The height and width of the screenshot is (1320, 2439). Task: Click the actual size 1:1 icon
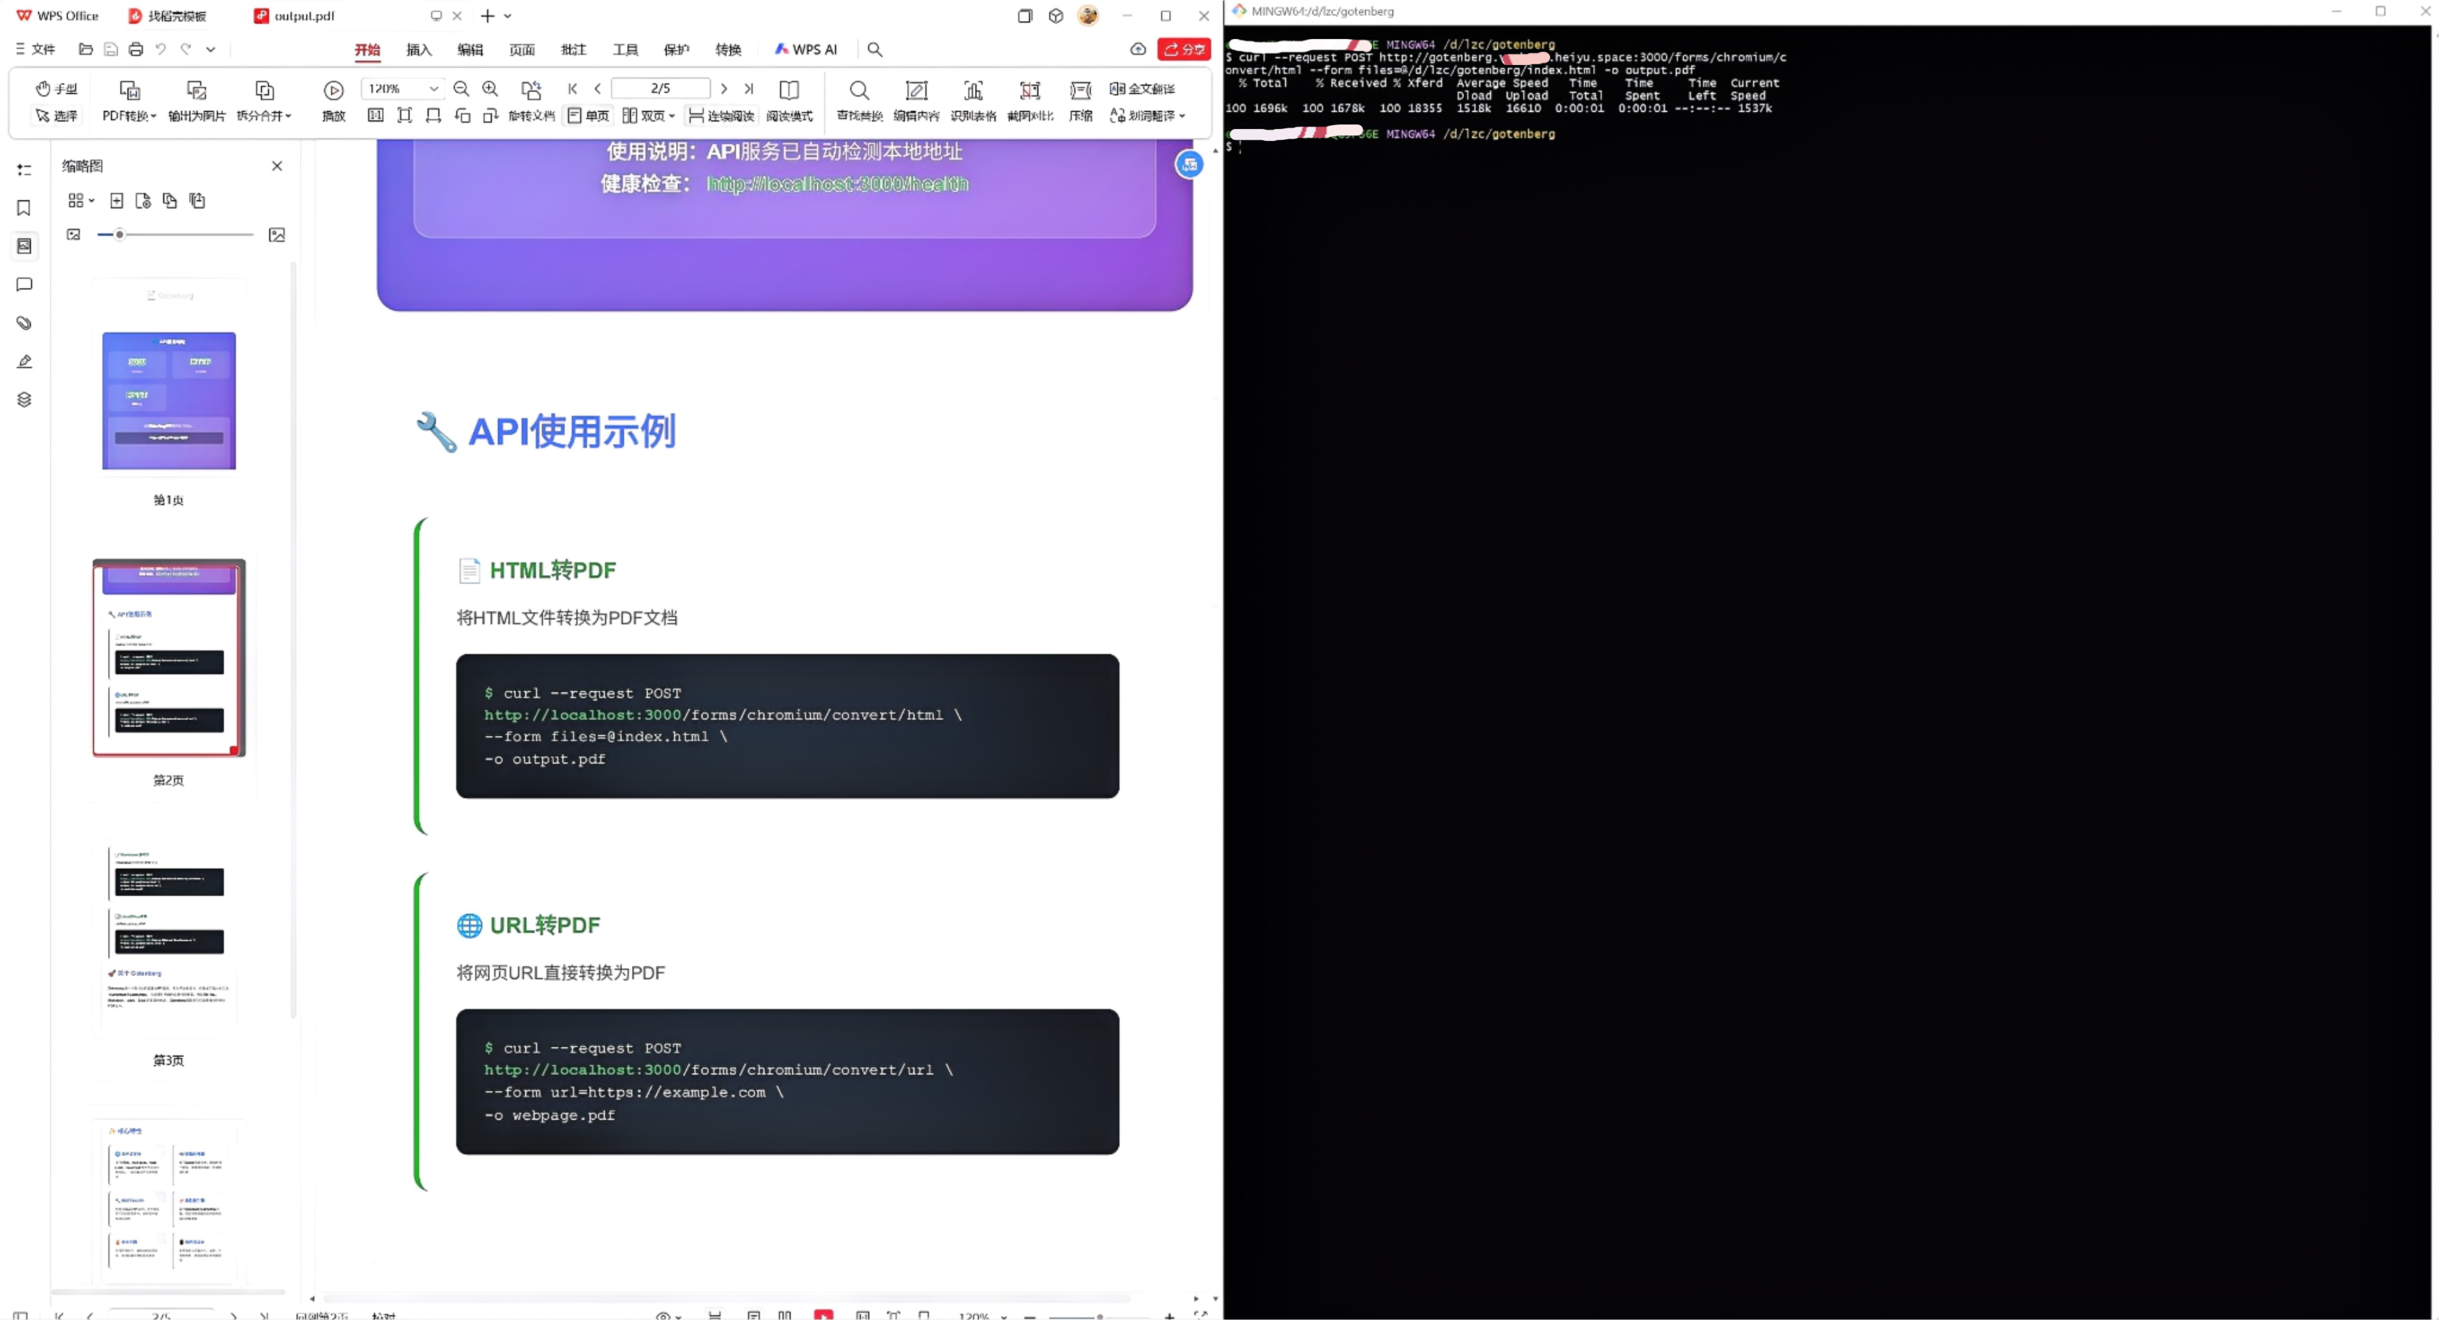click(x=376, y=116)
